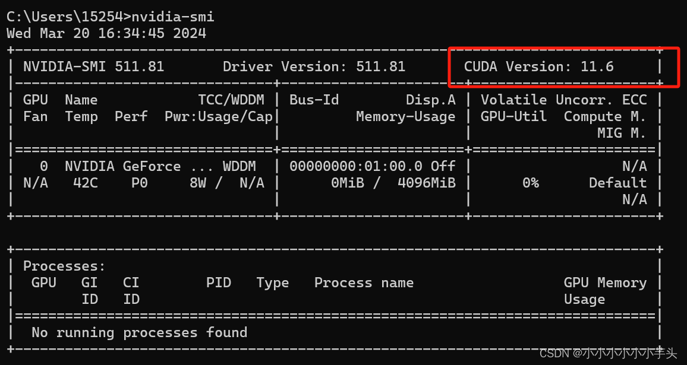
Task: Click the prompt path "C:\Users\15254>"
Action: pyautogui.click(x=69, y=17)
